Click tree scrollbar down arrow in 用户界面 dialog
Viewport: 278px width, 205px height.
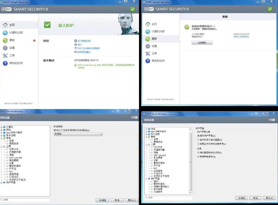pyautogui.click(x=190, y=192)
